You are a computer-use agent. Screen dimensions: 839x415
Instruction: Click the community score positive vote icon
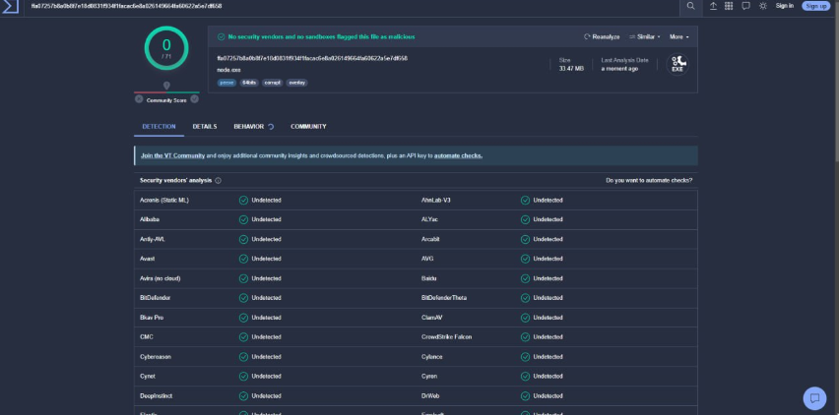[195, 99]
